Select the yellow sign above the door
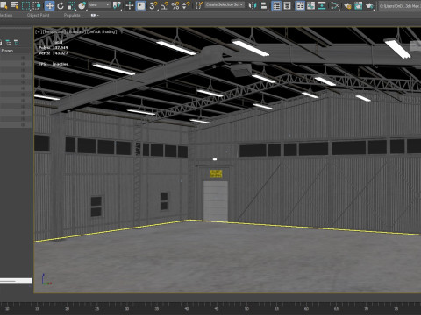The width and height of the screenshot is (421, 315). pyautogui.click(x=216, y=173)
